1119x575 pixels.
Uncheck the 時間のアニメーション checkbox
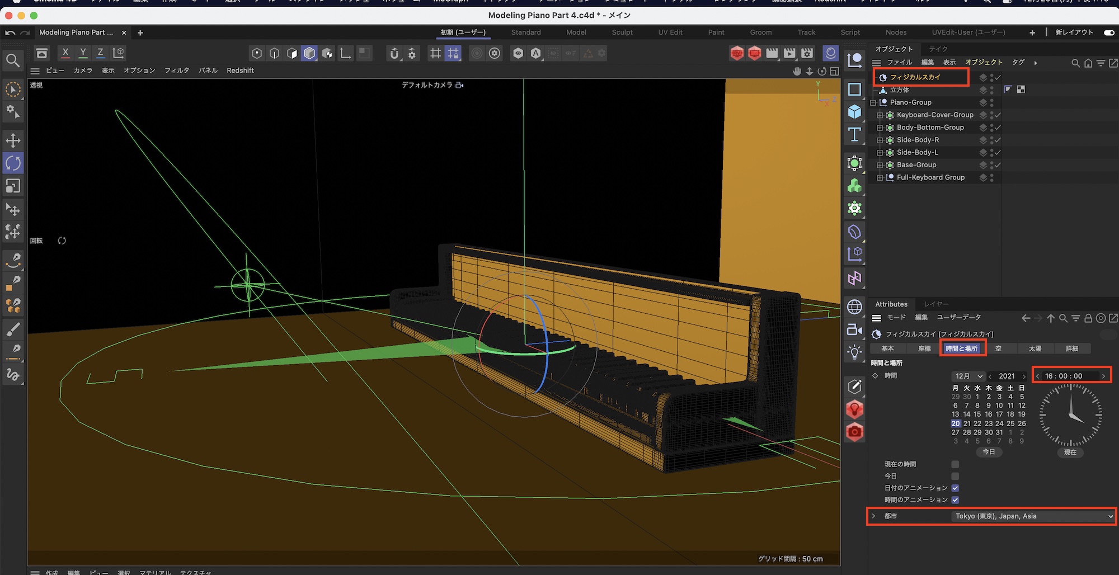(x=955, y=499)
